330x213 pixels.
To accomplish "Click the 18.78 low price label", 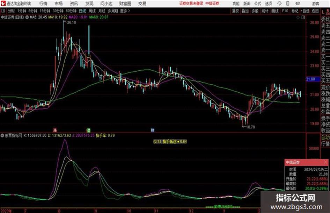I will pyautogui.click(x=250, y=127).
